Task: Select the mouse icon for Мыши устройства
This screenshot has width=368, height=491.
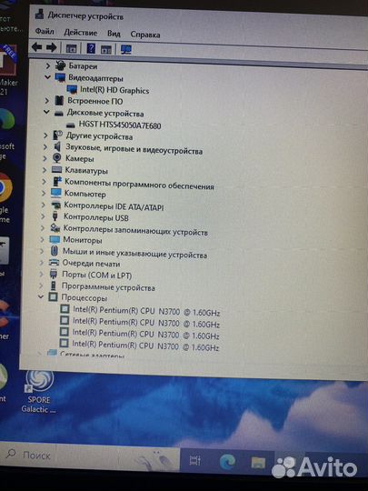Action: point(55,251)
